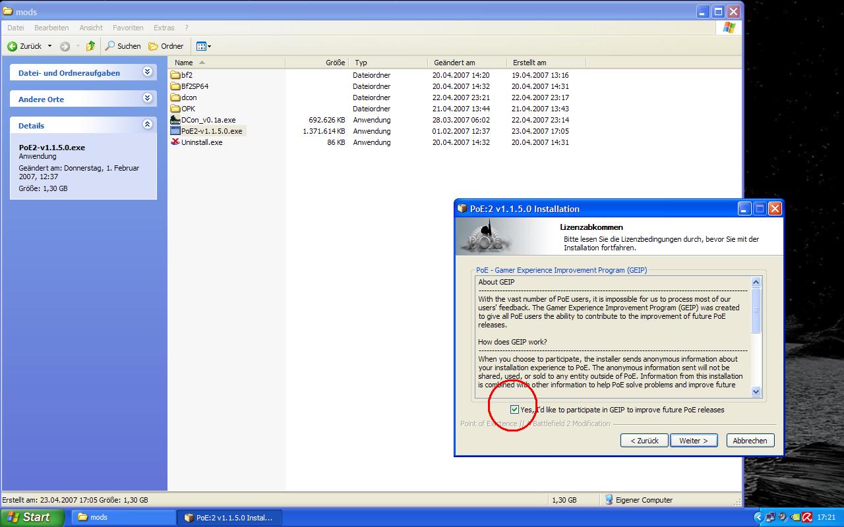Click the Up folder icon in toolbar
Screen dimensions: 844x527
91,46
